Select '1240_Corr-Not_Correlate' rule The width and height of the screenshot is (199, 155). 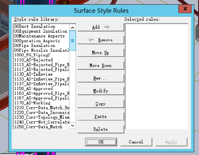point(41,122)
